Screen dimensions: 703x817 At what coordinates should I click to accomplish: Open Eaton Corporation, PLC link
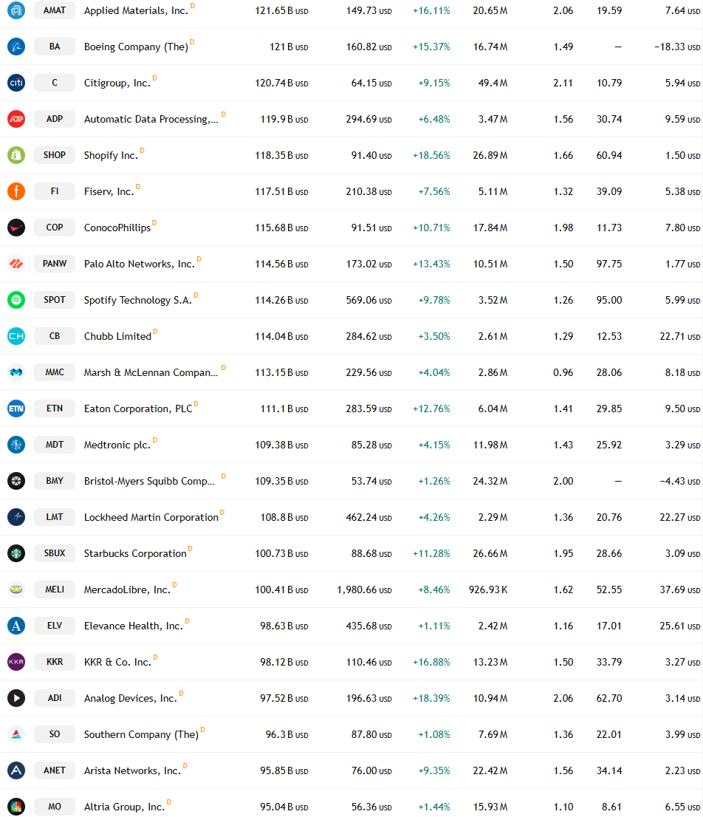pyautogui.click(x=138, y=409)
